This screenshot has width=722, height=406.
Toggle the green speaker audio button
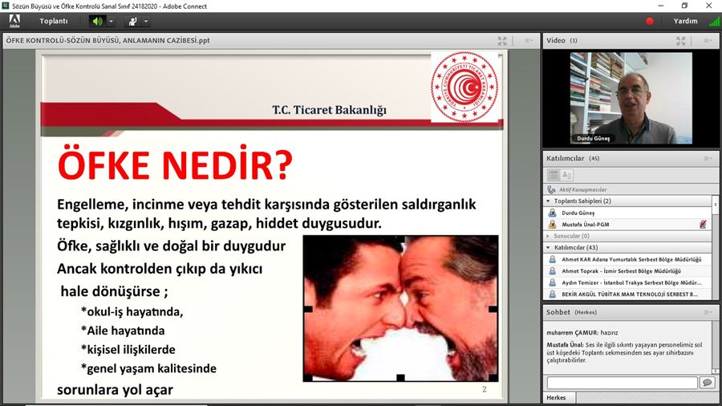97,21
